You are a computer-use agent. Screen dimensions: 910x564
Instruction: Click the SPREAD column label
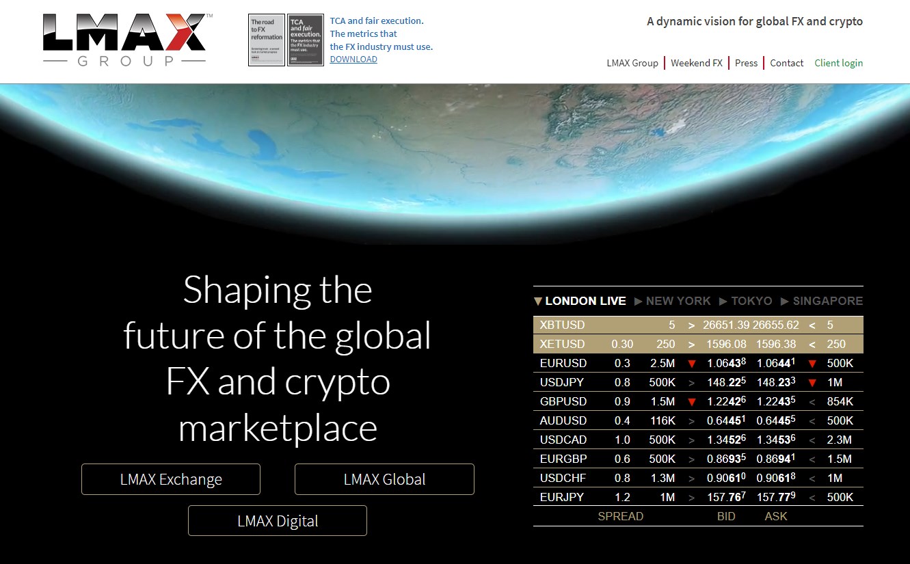pyautogui.click(x=621, y=516)
